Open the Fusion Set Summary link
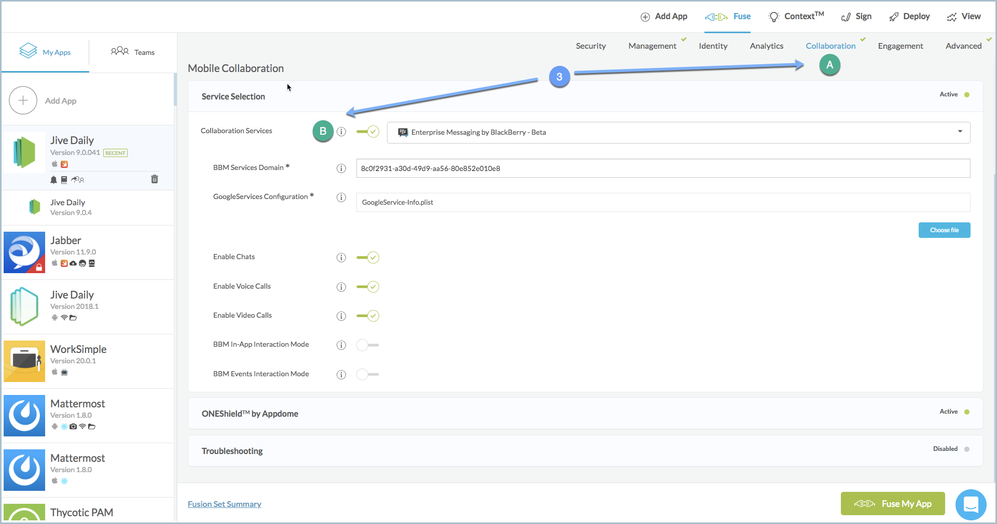The height and width of the screenshot is (524, 997). (225, 504)
